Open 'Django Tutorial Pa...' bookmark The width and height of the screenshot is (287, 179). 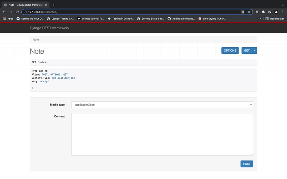tap(91, 19)
